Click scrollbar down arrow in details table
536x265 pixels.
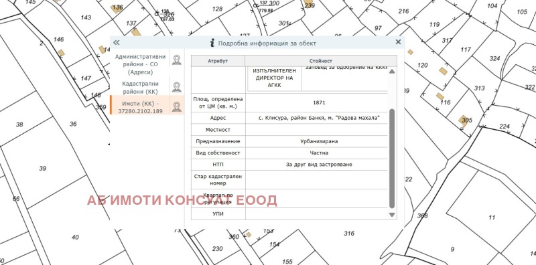tap(392, 215)
